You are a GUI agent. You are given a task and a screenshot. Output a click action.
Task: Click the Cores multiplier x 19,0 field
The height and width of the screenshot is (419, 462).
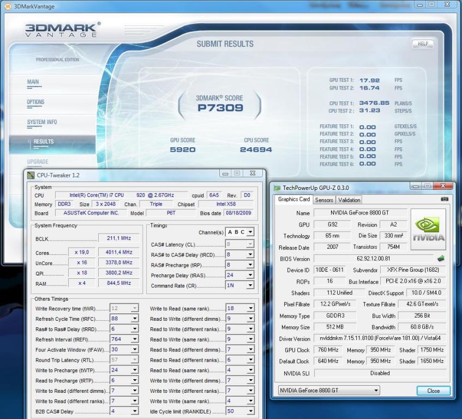click(82, 252)
